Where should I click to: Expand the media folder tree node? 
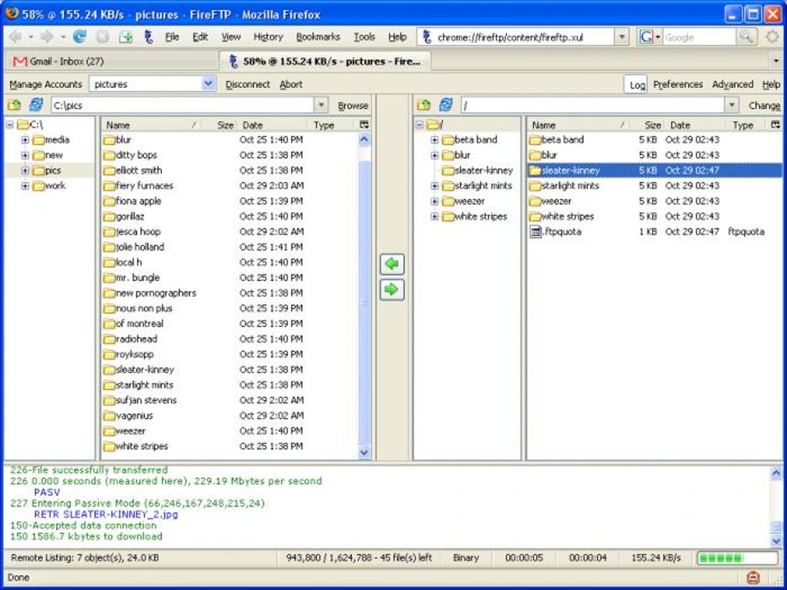[25, 140]
